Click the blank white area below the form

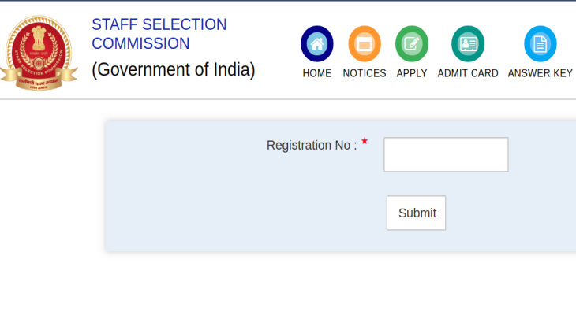click(288, 291)
